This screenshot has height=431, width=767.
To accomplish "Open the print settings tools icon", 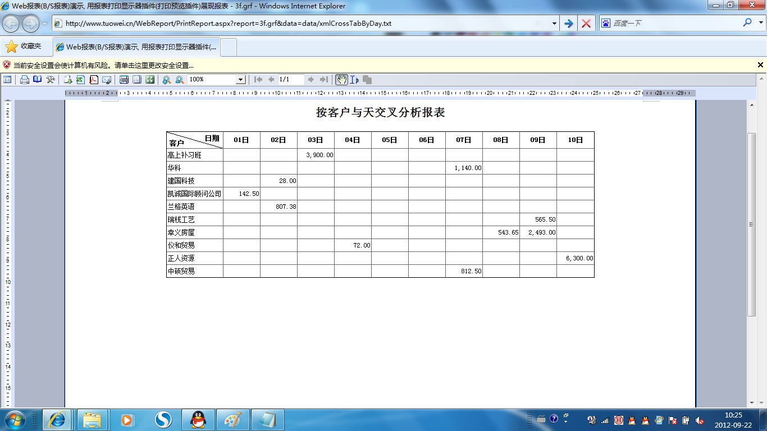I will 51,80.
